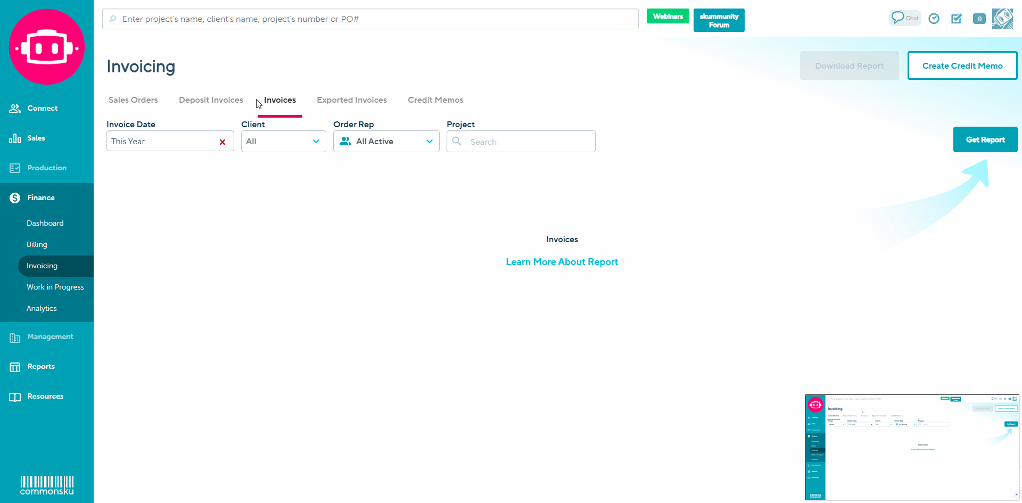Open the notes pencil icon
1022x503 pixels.
[x=957, y=19]
